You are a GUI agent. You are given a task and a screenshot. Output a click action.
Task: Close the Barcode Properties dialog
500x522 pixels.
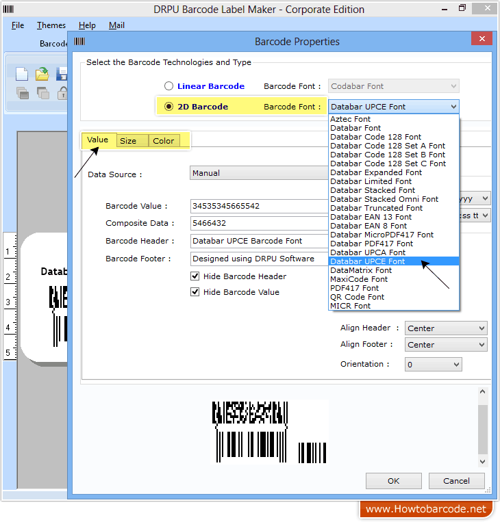[x=482, y=38]
